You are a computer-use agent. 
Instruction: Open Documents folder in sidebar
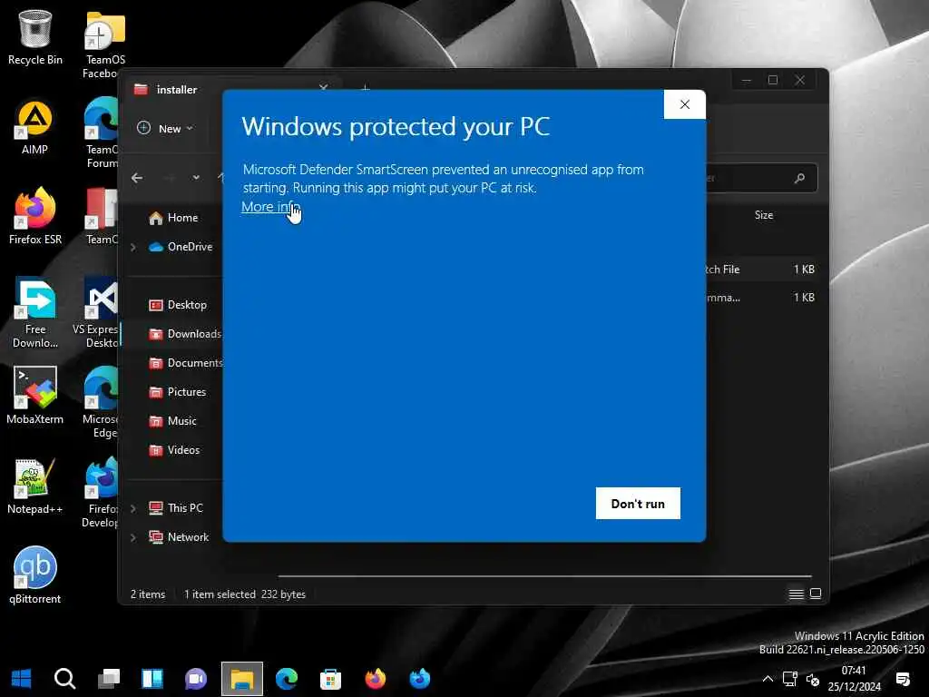point(185,363)
